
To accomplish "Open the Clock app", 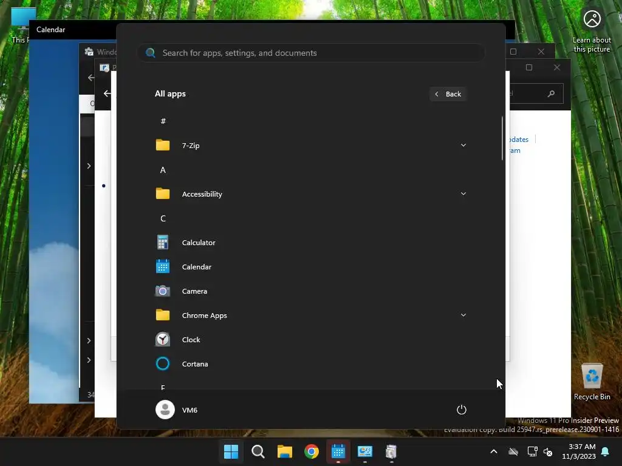I will [x=310, y=340].
